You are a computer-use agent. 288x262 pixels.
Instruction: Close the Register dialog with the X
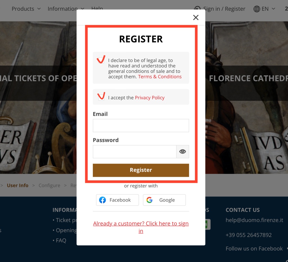(196, 17)
